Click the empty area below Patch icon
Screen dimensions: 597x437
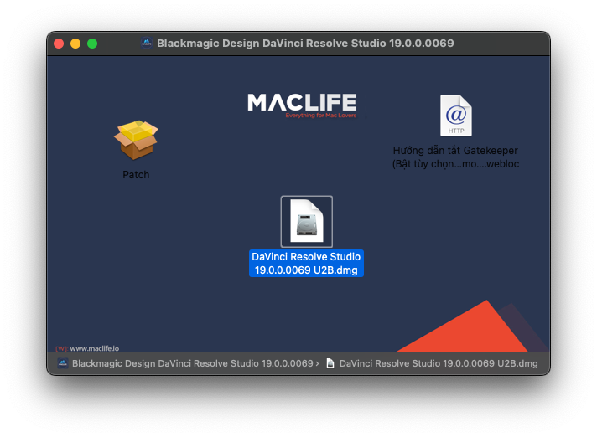click(136, 251)
